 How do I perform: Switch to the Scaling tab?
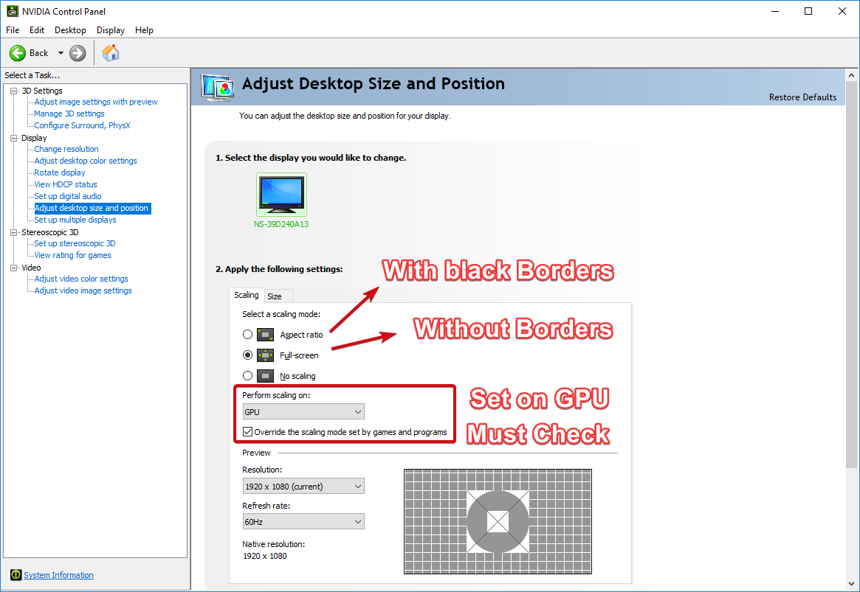coord(247,295)
